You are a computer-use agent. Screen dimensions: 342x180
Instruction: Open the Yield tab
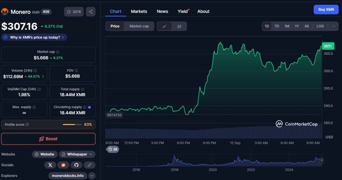(183, 11)
